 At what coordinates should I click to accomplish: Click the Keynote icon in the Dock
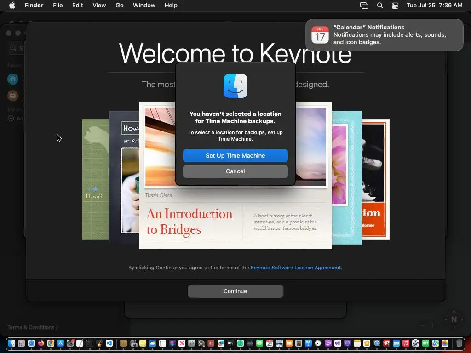point(308,343)
